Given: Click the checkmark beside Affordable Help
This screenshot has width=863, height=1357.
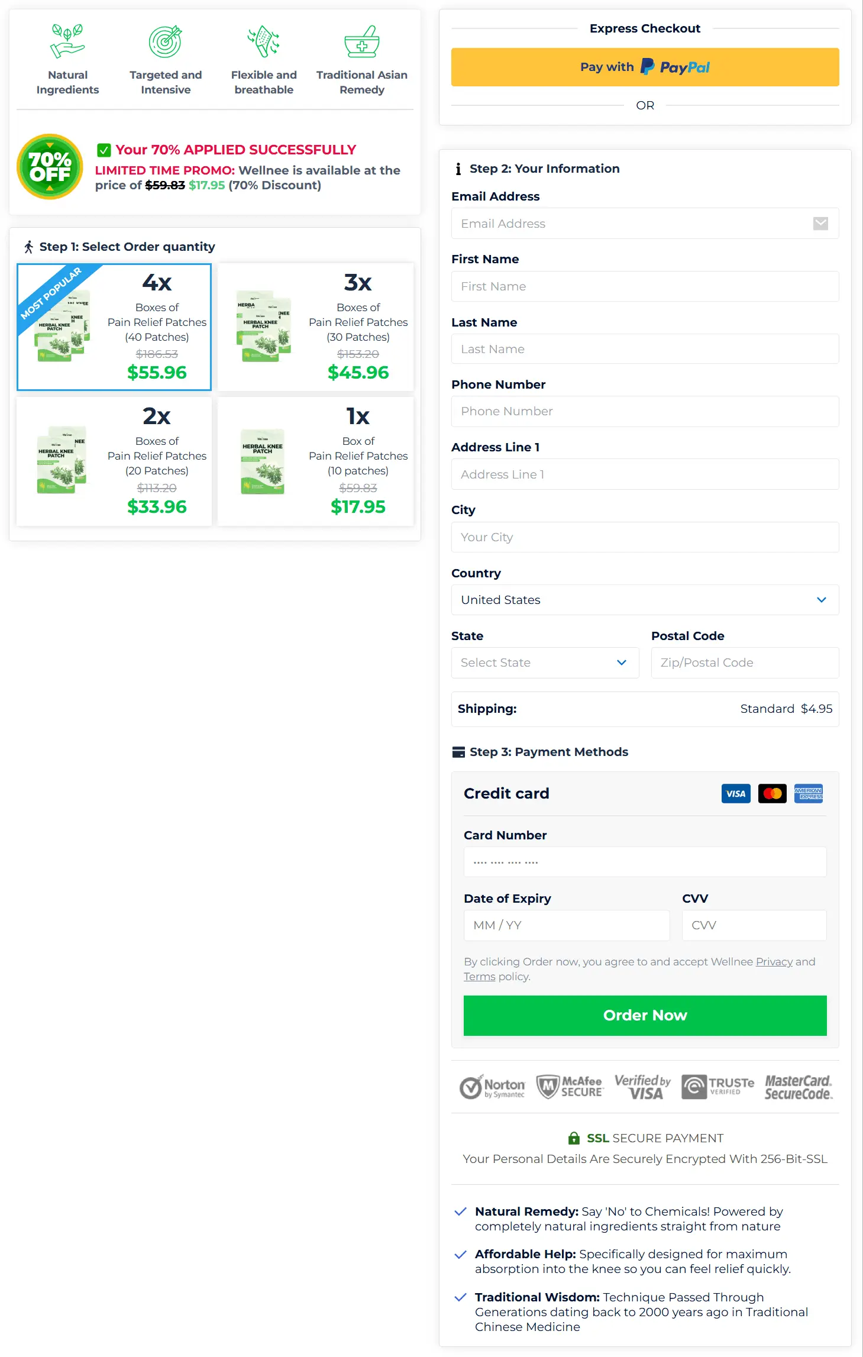Looking at the screenshot, I should click(x=460, y=1255).
